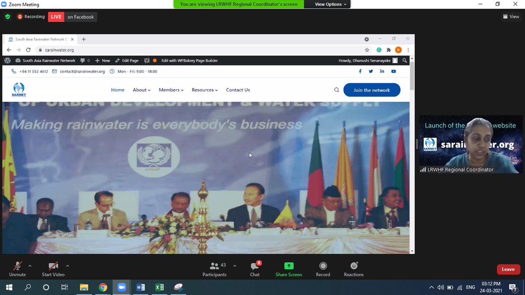Open the Contact Us page
Viewport: 525px width, 295px height.
coord(238,90)
